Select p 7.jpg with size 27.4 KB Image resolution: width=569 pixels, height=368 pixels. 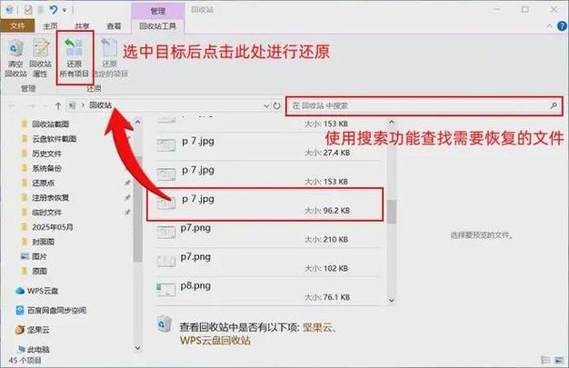(268, 146)
